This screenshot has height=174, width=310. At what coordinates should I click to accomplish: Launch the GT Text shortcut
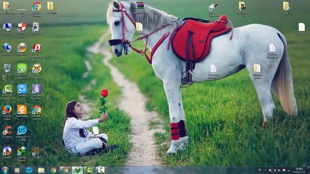pyautogui.click(x=36, y=152)
